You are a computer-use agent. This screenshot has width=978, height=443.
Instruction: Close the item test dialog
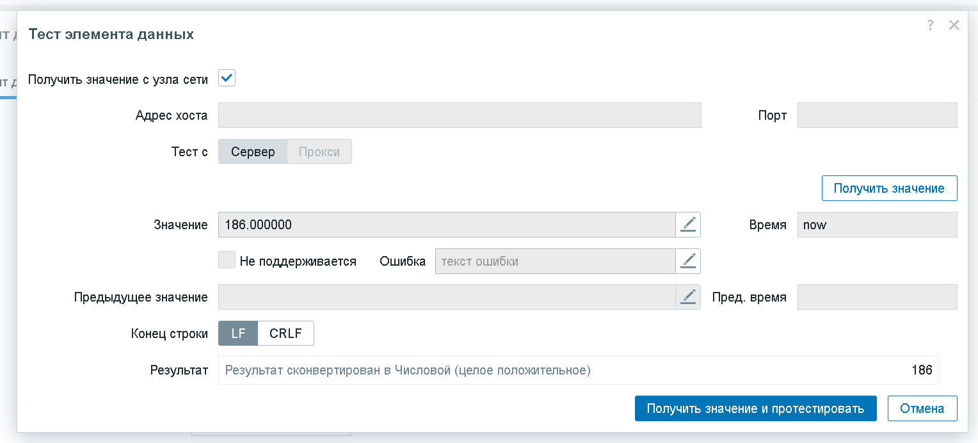click(954, 26)
